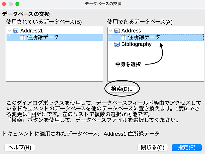This screenshot has height=154, width=205.
Task: Click the 使用されているデータベース(B) label
Action: point(44,22)
